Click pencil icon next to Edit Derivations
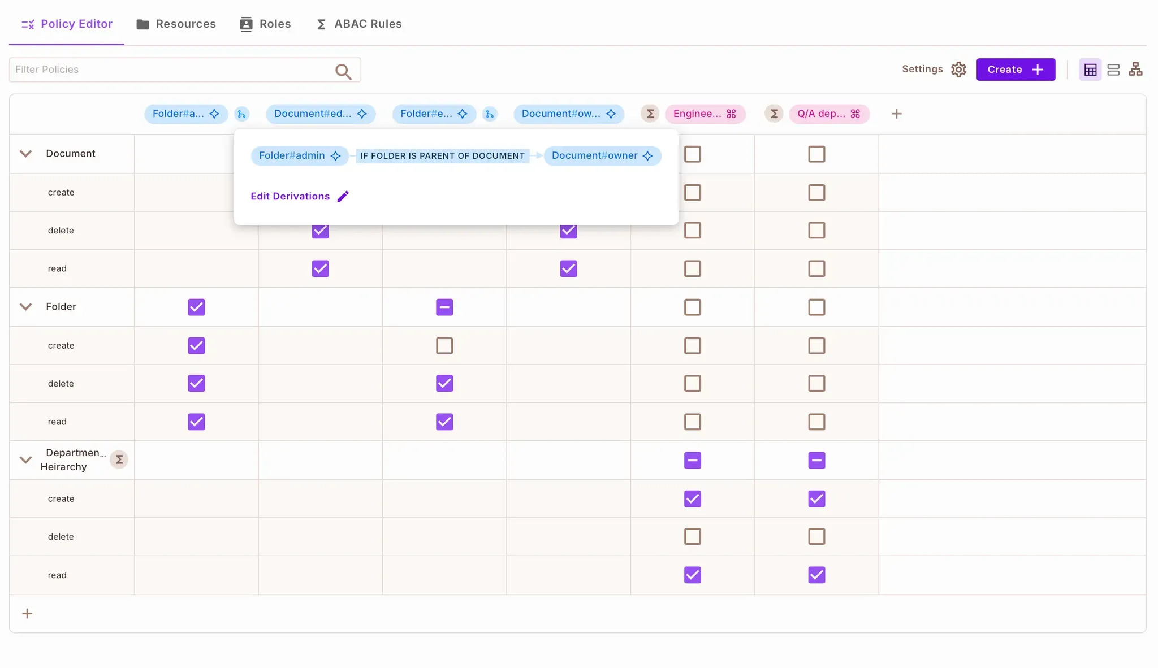 pos(343,196)
